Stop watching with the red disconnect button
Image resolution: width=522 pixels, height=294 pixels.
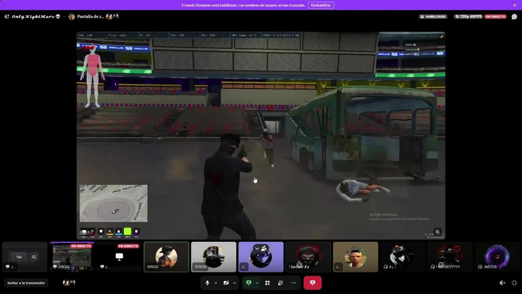(x=312, y=283)
